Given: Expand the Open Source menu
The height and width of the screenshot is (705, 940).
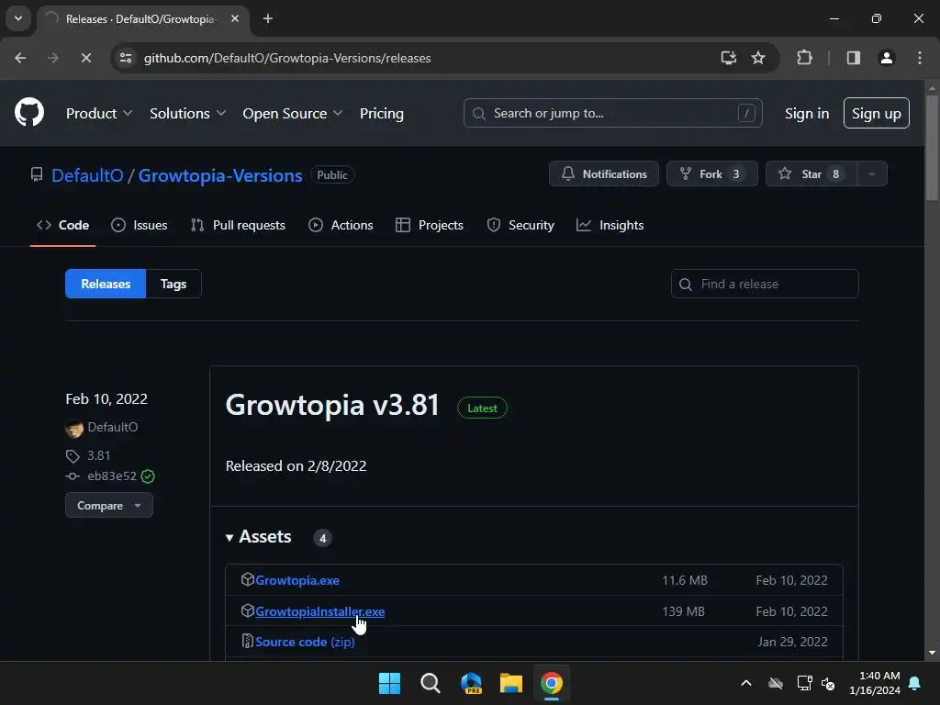Looking at the screenshot, I should tap(293, 113).
